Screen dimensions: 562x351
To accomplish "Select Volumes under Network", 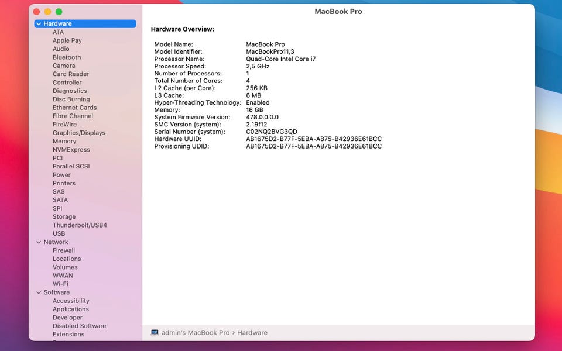I will [65, 267].
